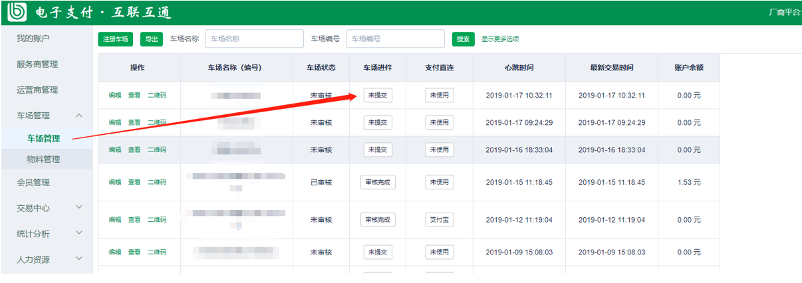Select 物料管理 submenu item
The width and height of the screenshot is (802, 283).
click(44, 159)
